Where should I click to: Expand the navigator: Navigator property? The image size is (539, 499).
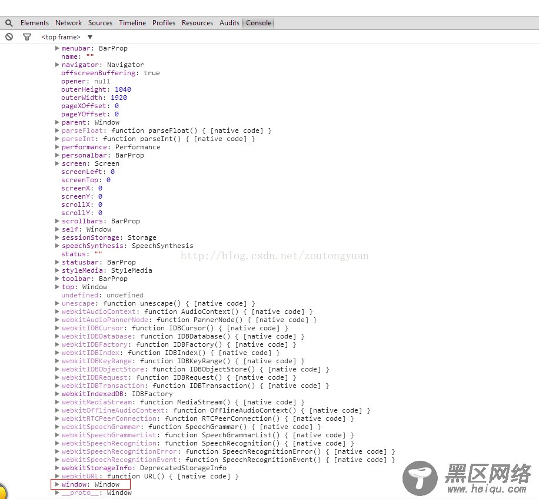click(x=57, y=65)
